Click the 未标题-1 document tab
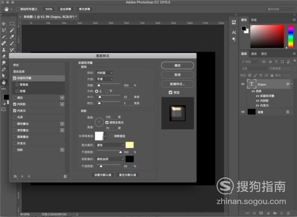Viewport: 297px width, 217px height. (x=50, y=17)
